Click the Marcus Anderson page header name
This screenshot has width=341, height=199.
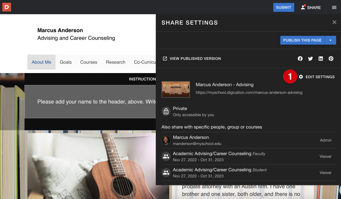point(60,30)
